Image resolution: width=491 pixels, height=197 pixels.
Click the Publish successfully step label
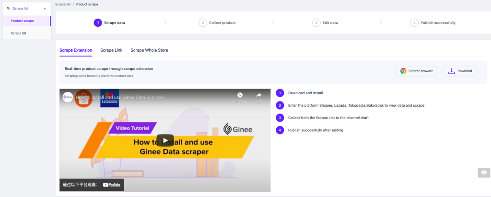pos(438,23)
